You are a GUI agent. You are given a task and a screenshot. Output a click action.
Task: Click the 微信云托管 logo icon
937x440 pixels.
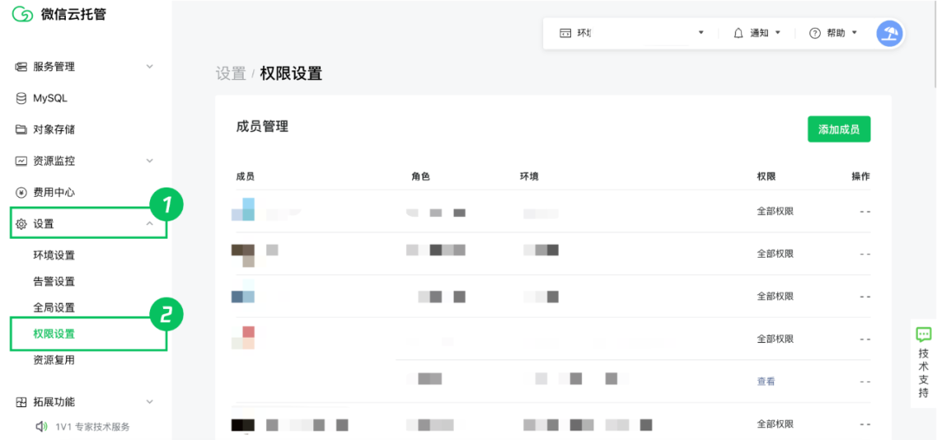(22, 15)
